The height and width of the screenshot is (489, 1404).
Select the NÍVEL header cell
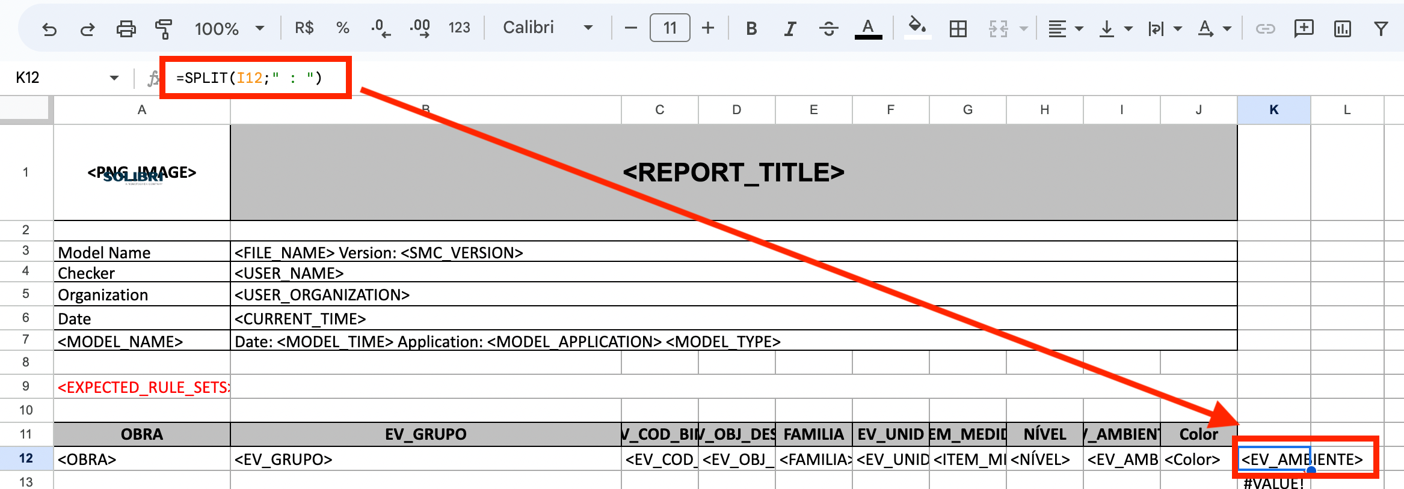click(x=1045, y=434)
